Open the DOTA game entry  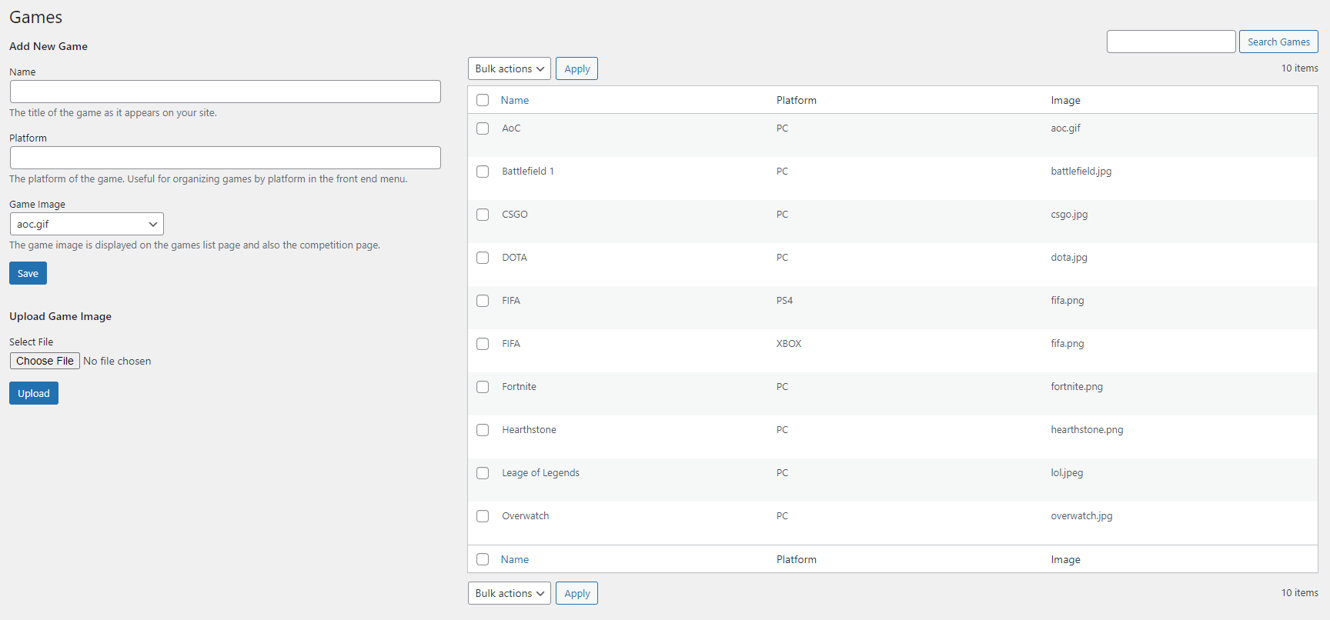tap(515, 258)
